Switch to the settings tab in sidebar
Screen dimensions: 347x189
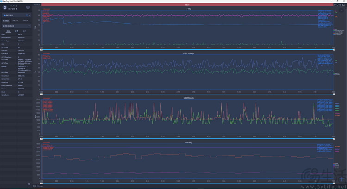pos(16,31)
